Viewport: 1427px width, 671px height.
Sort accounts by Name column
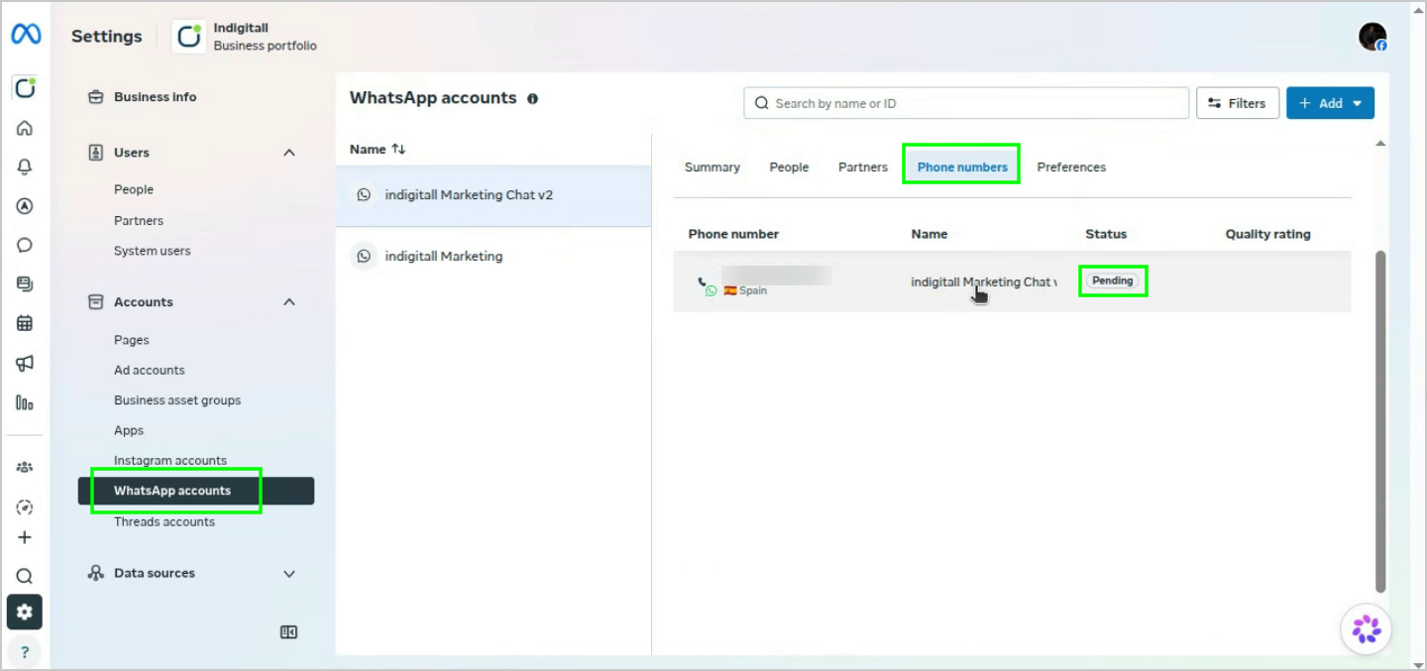pyautogui.click(x=378, y=149)
